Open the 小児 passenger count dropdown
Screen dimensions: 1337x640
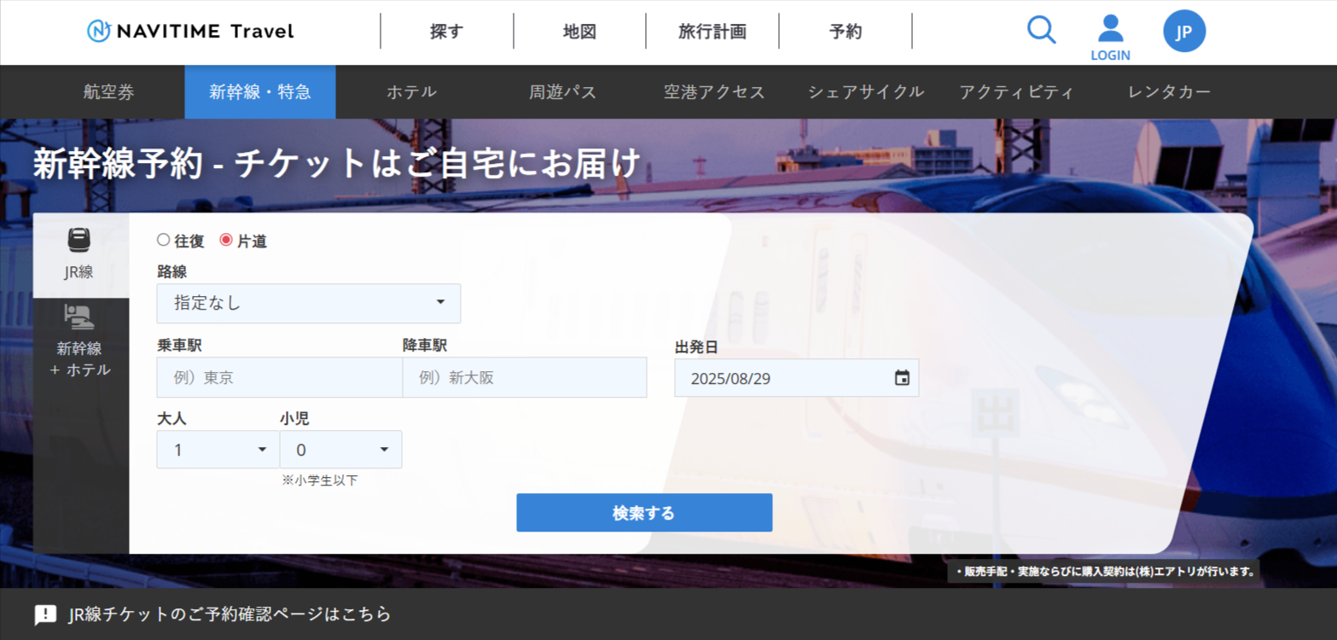pyautogui.click(x=340, y=450)
